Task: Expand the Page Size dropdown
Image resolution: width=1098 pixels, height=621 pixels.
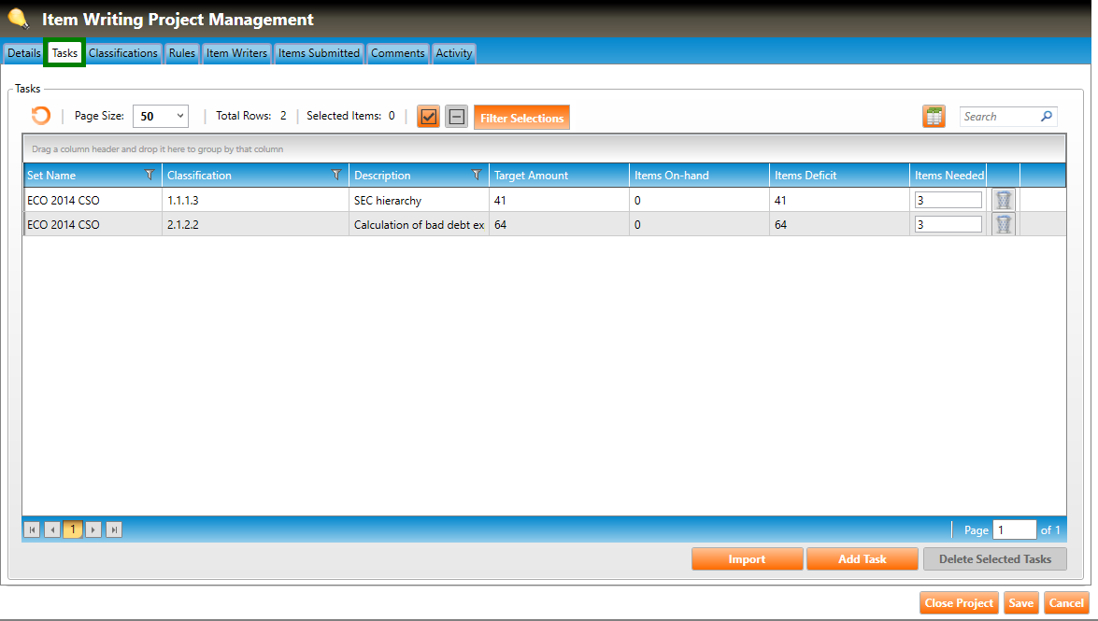Action: point(180,117)
